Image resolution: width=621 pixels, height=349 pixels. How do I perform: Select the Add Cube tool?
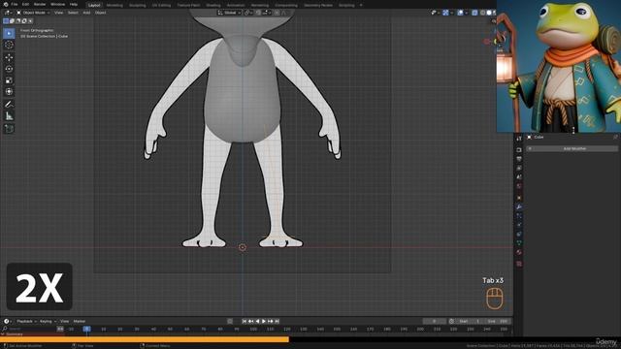click(9, 129)
